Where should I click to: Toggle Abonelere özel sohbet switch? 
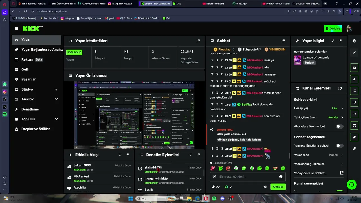tap(340, 127)
